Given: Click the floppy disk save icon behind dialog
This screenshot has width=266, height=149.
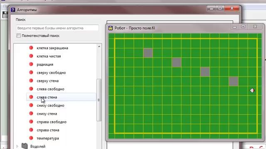Looking at the screenshot, I should pos(5,15).
